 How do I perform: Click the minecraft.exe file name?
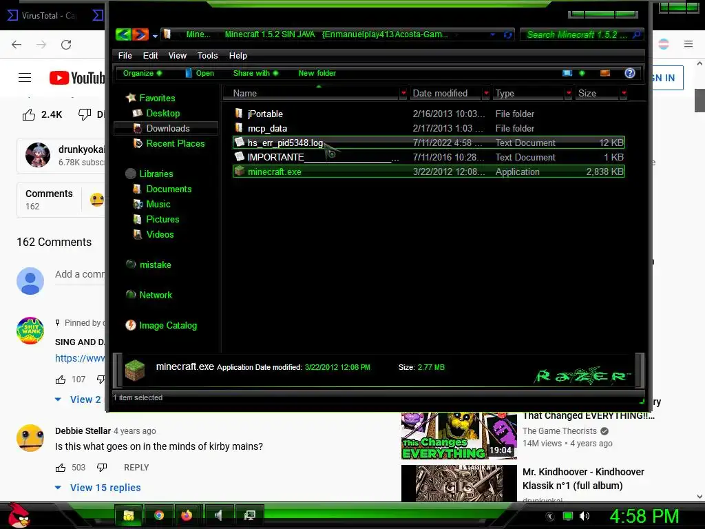click(274, 172)
